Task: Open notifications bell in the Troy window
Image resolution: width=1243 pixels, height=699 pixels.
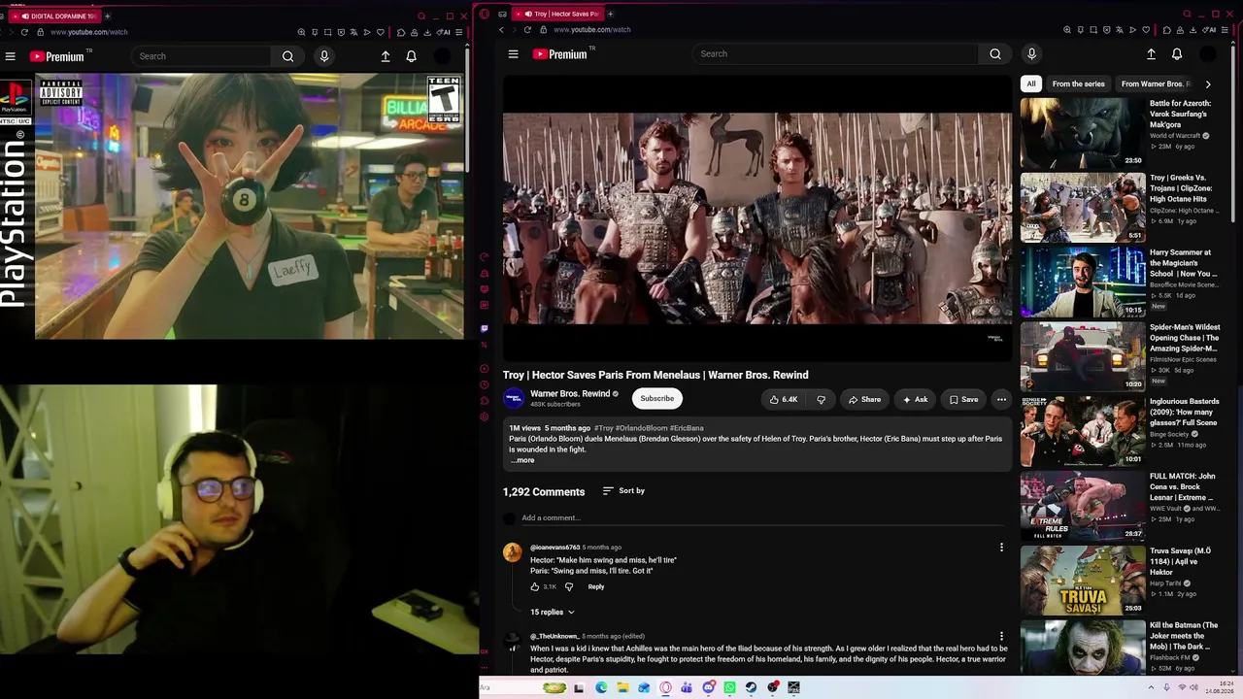Action: [1177, 54]
